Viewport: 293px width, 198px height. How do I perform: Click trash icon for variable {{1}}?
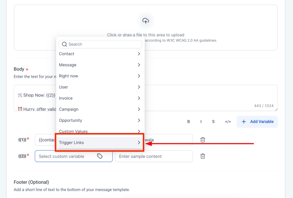203,140
